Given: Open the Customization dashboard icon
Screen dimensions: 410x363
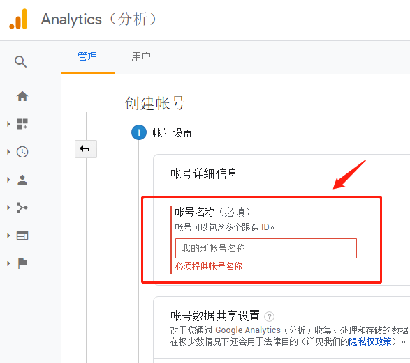Looking at the screenshot, I should coord(22,124).
